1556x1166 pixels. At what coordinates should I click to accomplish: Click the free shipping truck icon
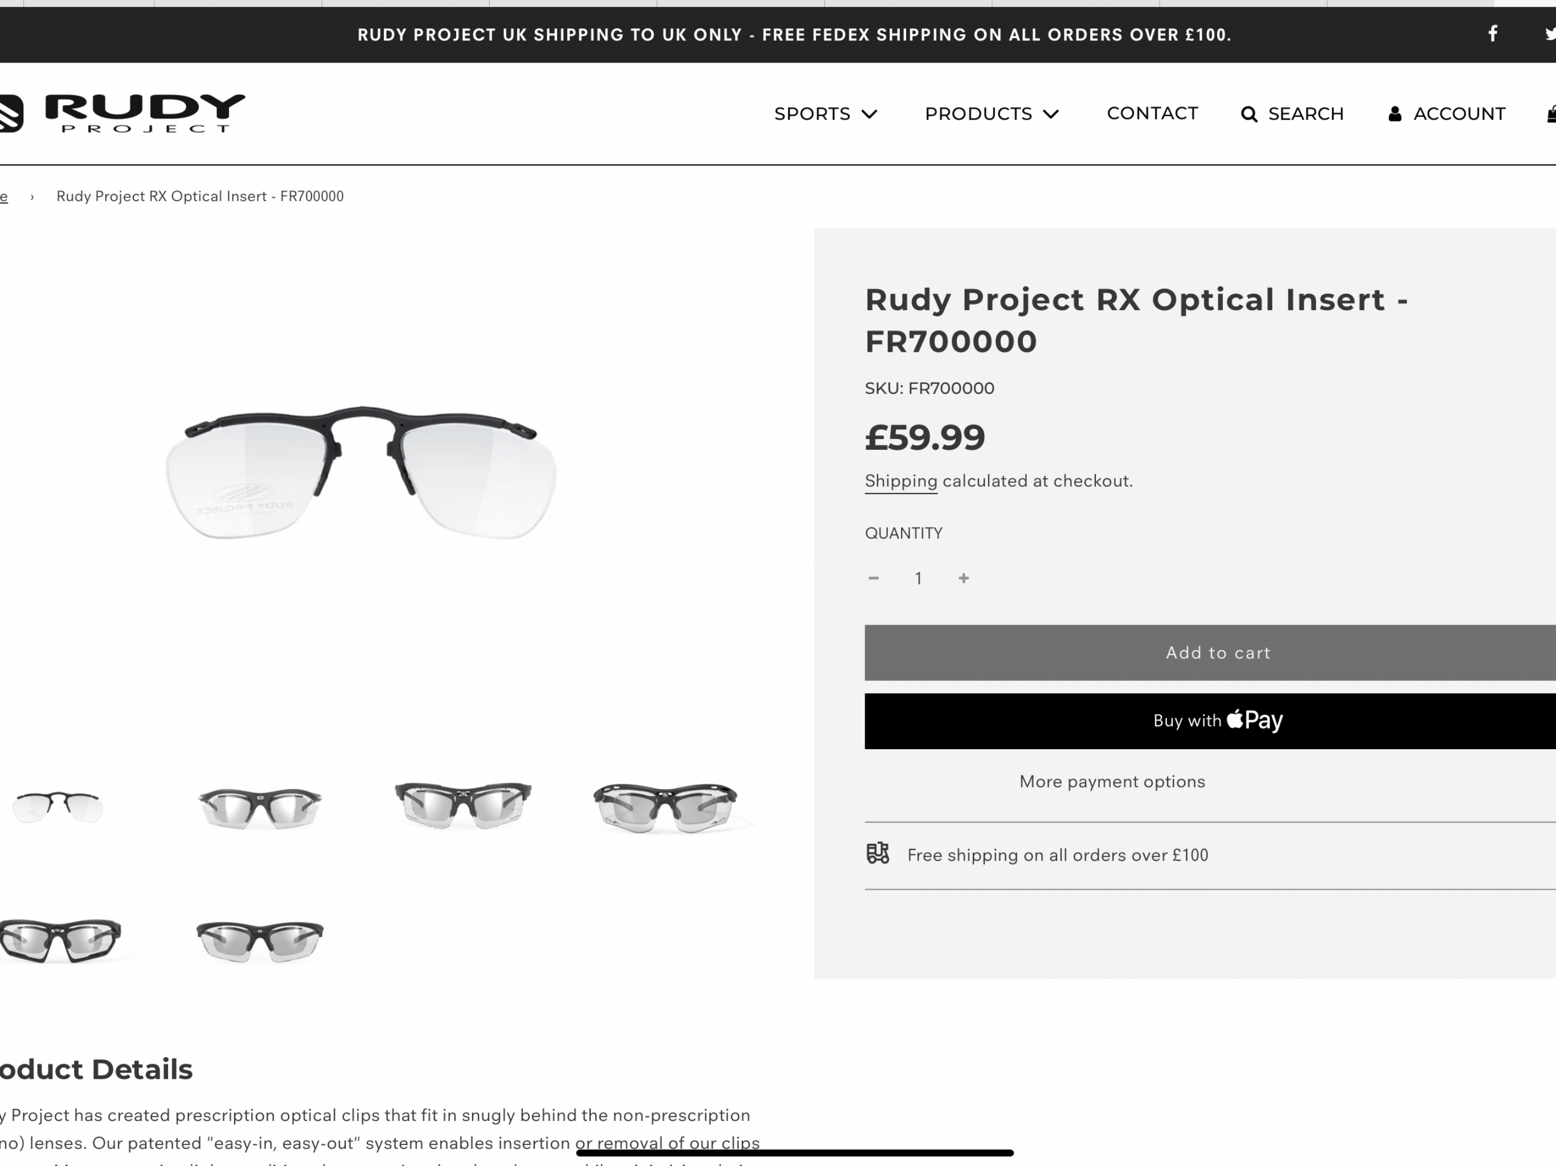(877, 853)
